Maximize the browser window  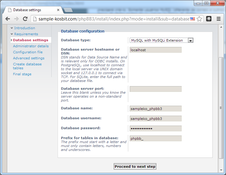point(206,3)
